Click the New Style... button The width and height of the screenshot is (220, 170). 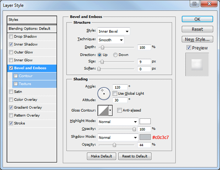click(197, 39)
